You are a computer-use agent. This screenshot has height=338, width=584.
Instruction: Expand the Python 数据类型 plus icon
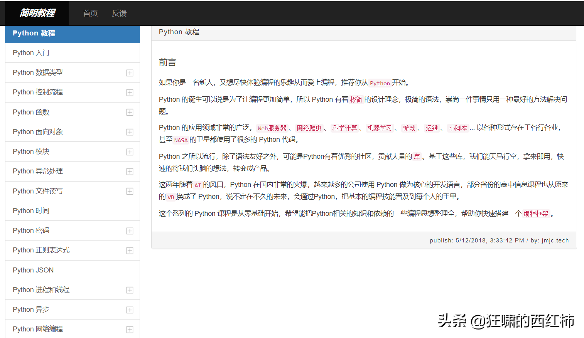tap(130, 73)
